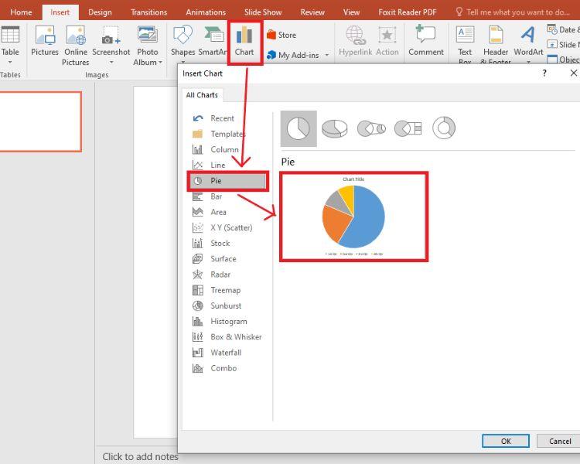Open the Store add-ins
Screen dimensions: 580x464
coord(281,35)
